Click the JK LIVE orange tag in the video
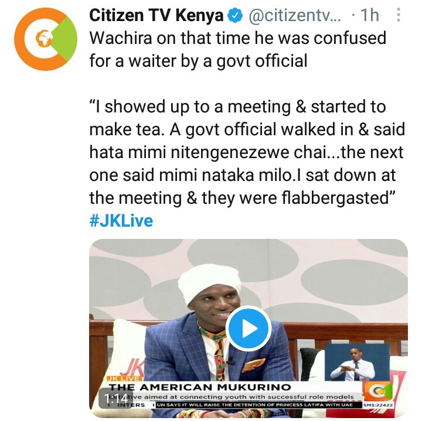The image size is (422, 421). [x=124, y=378]
